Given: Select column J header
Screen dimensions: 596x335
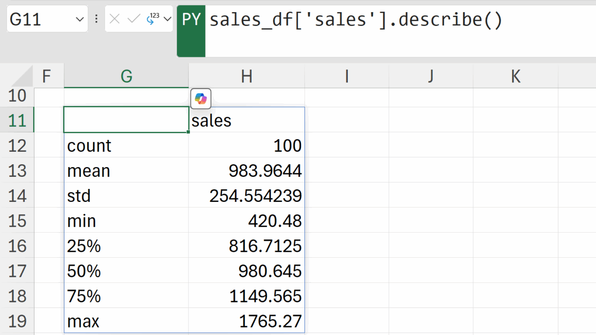Looking at the screenshot, I should [431, 76].
